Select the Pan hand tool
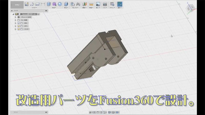Screen dimensions: 205x115 coord(98,112)
